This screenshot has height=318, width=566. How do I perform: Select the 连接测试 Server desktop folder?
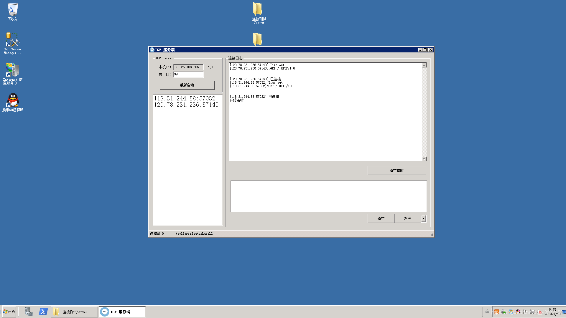coord(259,13)
